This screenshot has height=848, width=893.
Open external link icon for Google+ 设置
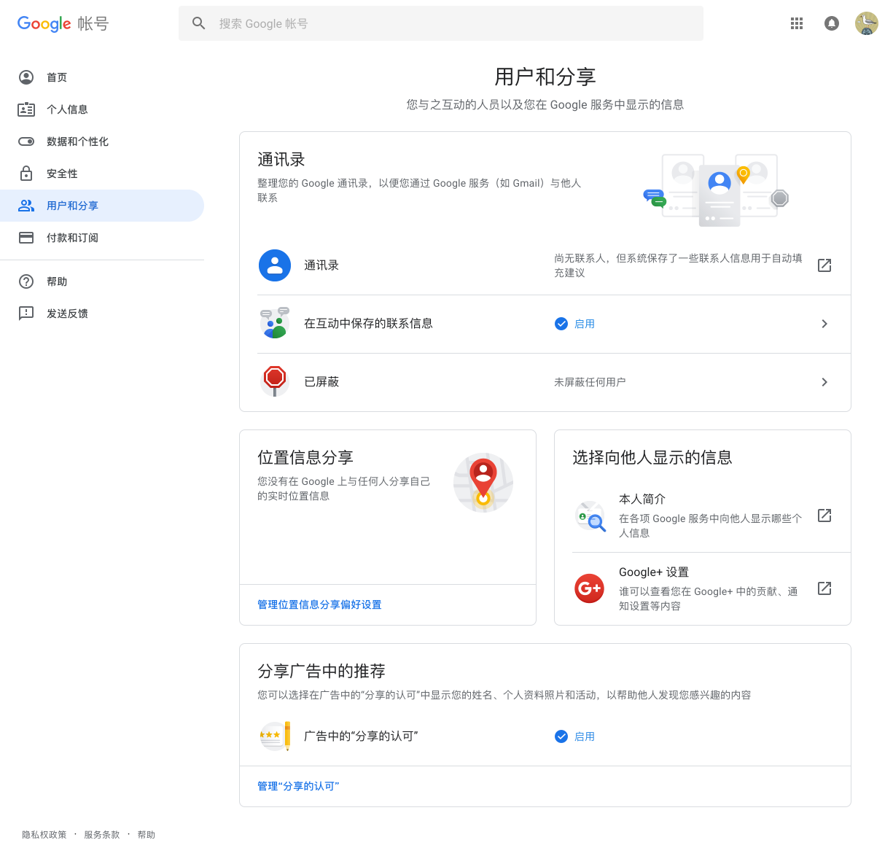point(824,588)
